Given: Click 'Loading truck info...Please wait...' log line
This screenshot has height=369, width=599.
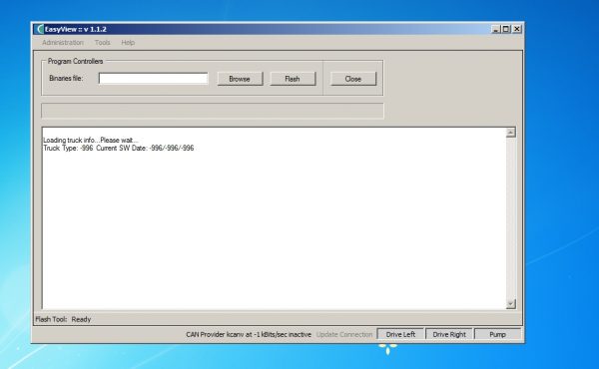Looking at the screenshot, I should (91, 140).
